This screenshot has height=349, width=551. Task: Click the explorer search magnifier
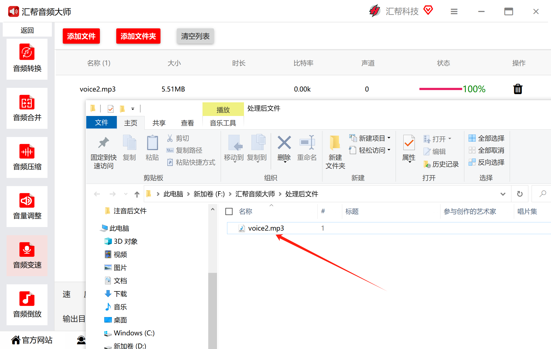(x=543, y=194)
